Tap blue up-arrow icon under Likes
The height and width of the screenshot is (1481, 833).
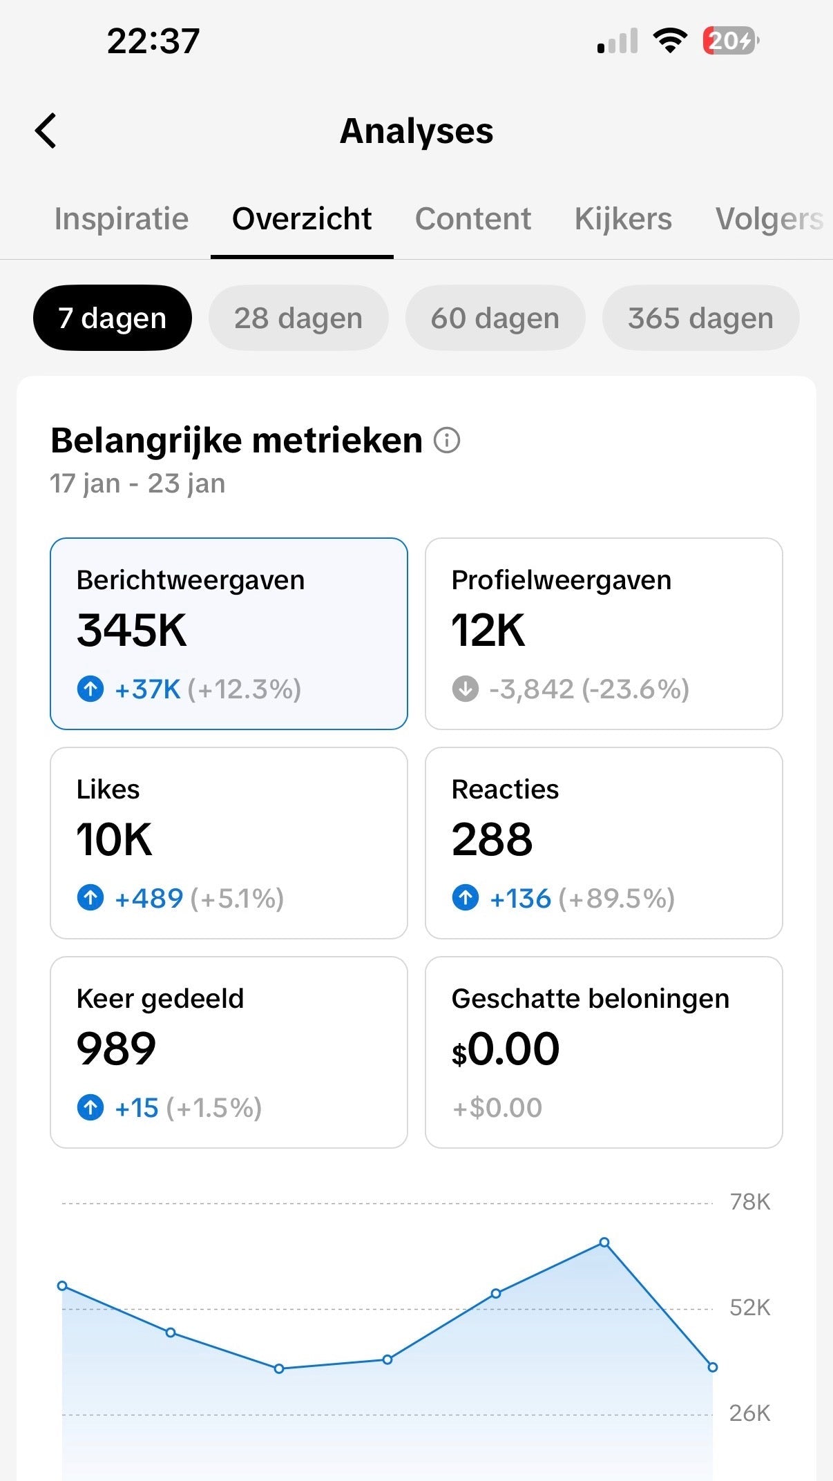point(90,898)
